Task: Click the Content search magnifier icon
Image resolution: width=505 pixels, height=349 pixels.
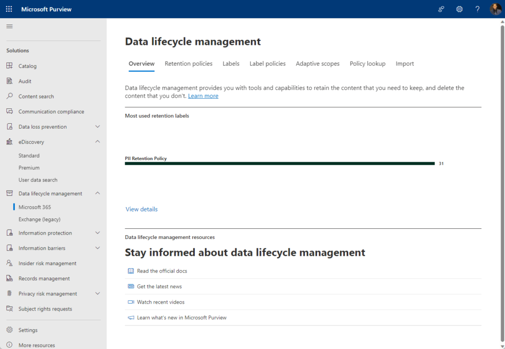Action: (x=10, y=96)
